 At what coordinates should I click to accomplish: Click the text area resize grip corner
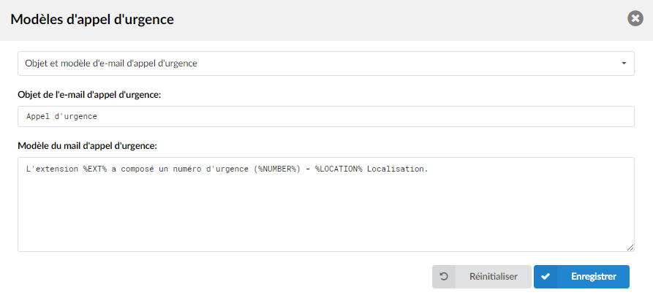tap(630, 248)
